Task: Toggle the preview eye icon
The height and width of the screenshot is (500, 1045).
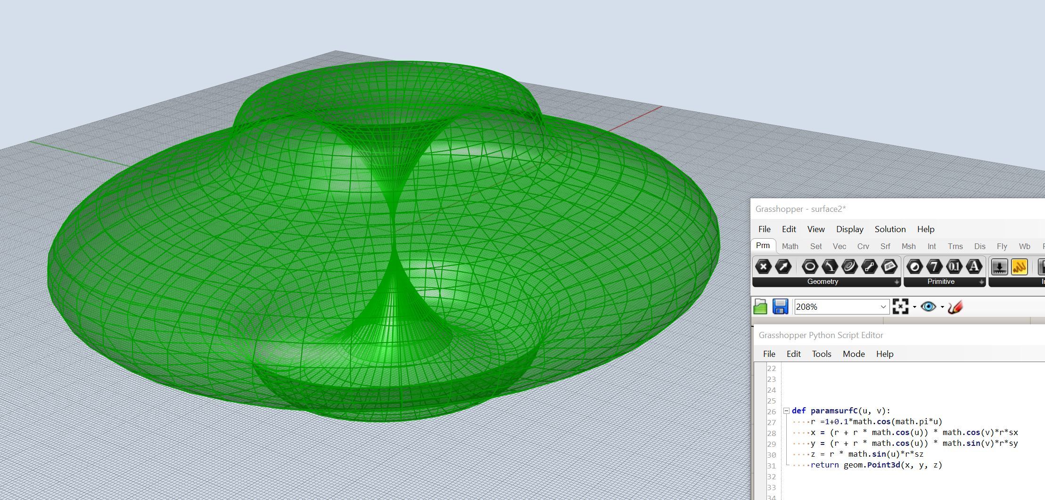Action: [929, 307]
